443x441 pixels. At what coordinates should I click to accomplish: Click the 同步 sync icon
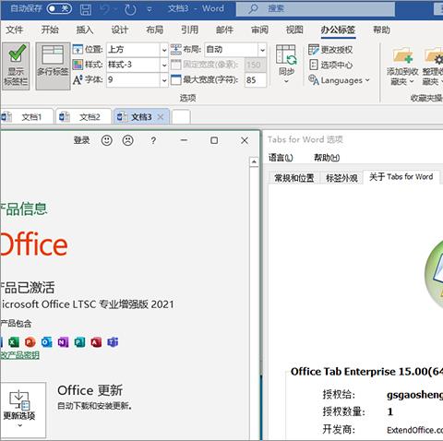286,54
